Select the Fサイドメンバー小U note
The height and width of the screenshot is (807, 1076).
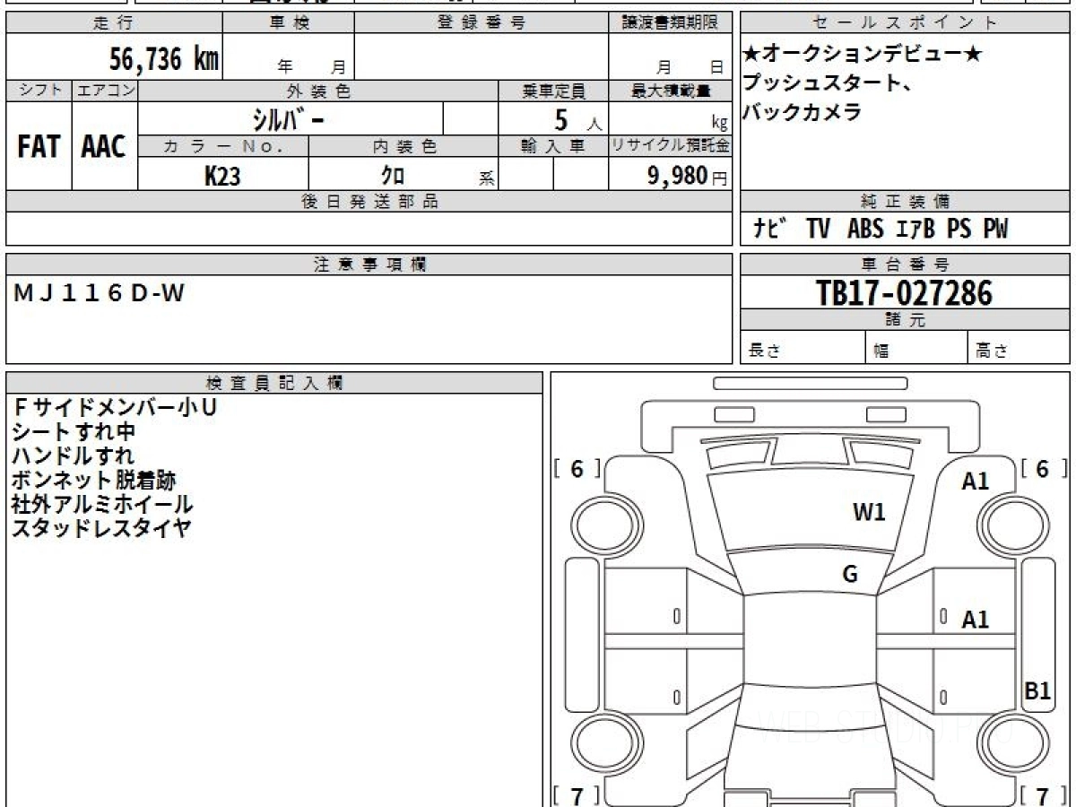tap(115, 407)
